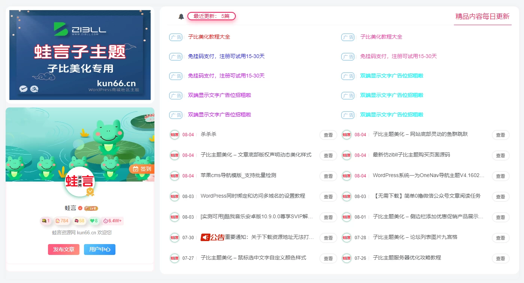
Task: Open the 杀杀杀 post title
Action: (208, 134)
